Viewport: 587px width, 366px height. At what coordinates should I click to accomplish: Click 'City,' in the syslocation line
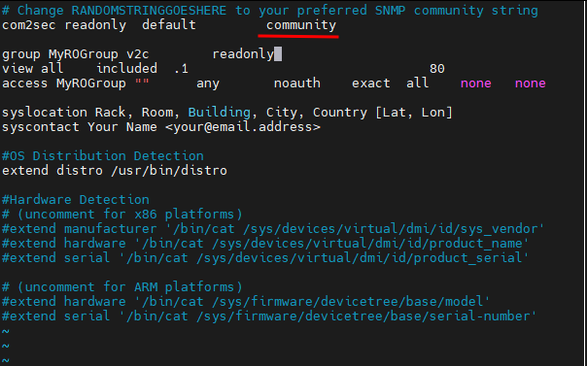point(286,113)
